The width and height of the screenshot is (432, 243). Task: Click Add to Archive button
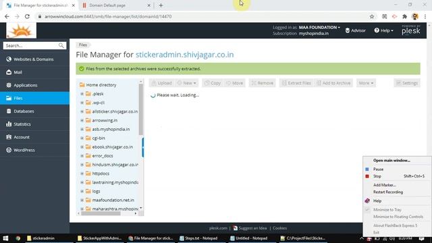point(333,83)
